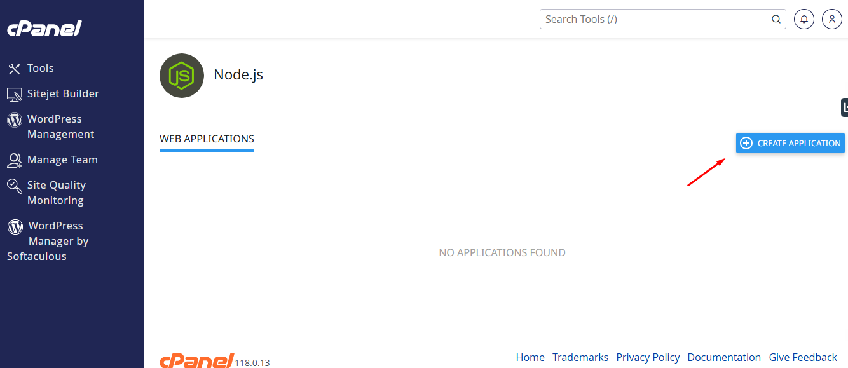Viewport: 848px width, 368px height.
Task: Open the Privacy Policy link
Action: pos(648,357)
